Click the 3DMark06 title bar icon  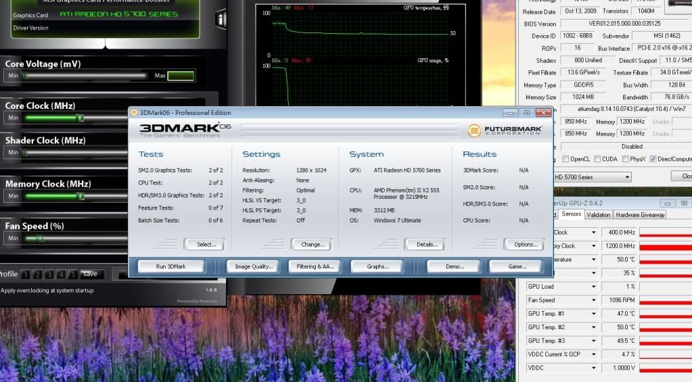[x=134, y=112]
